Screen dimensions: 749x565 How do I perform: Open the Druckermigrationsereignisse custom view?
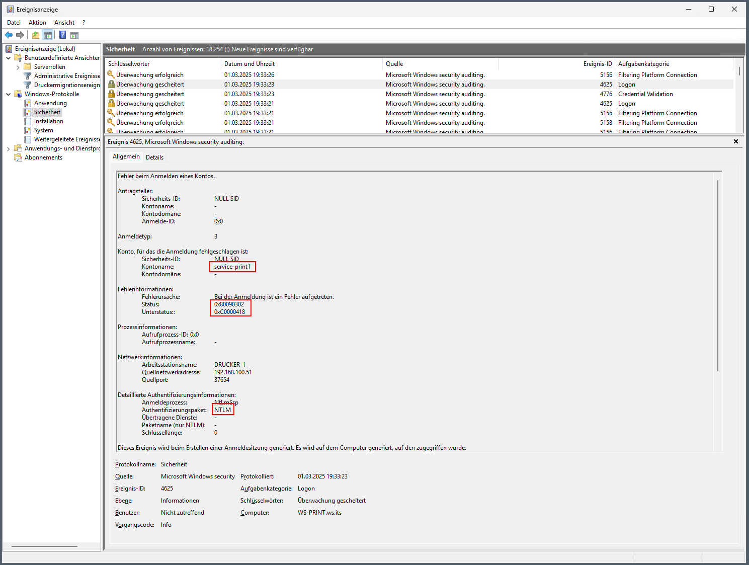pos(67,85)
